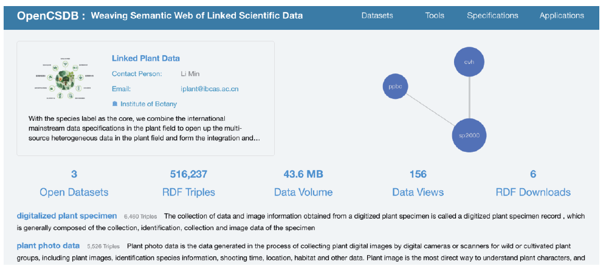Click the OpenCSDB site title
The width and height of the screenshot is (606, 269).
pyautogui.click(x=50, y=16)
